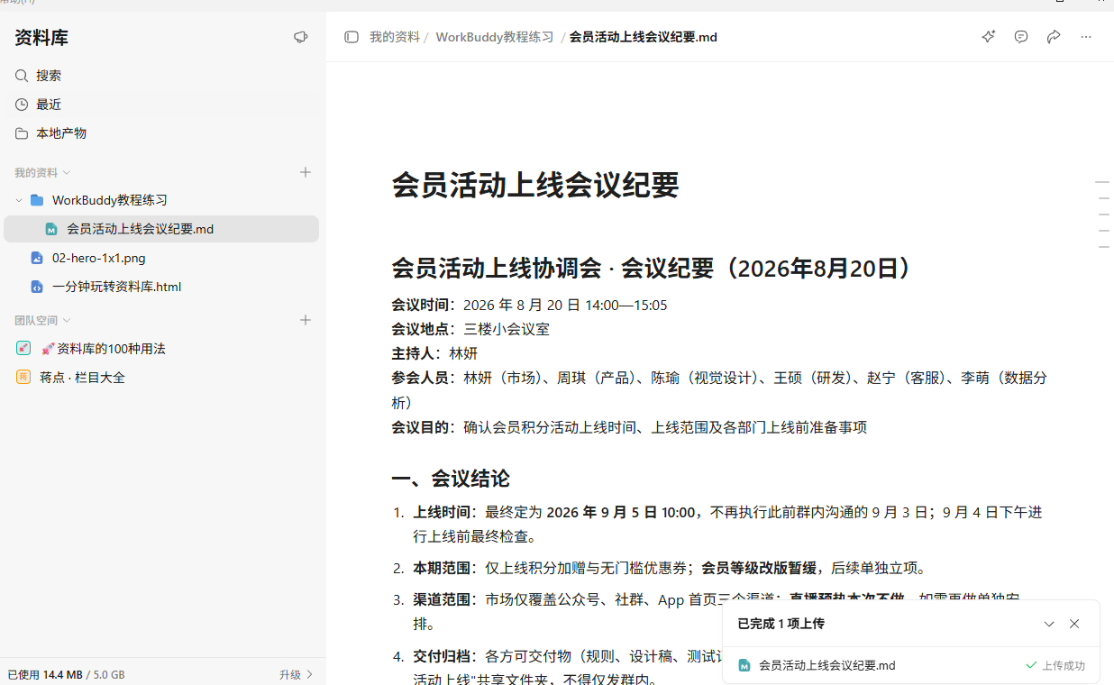The height and width of the screenshot is (685, 1114).
Task: Click the 会议地点：三楼小会议室 line
Action: 470,329
